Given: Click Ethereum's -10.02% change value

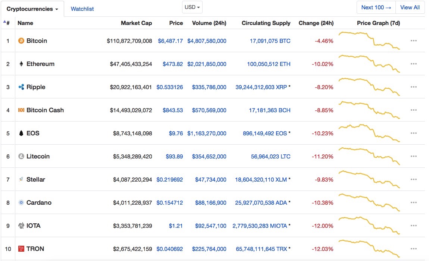Looking at the screenshot, I should pos(323,64).
